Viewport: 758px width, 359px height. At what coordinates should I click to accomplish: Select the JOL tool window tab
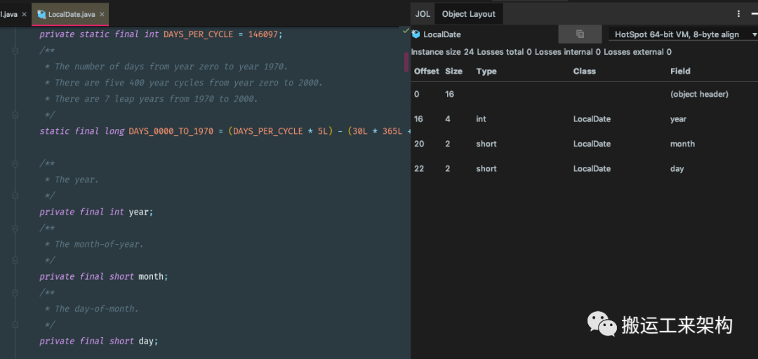click(x=423, y=14)
